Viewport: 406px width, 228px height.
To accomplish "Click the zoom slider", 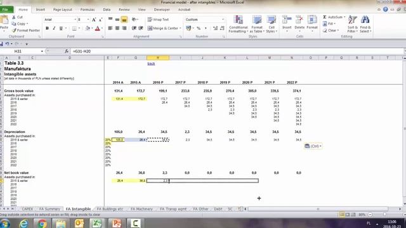I will [384, 215].
